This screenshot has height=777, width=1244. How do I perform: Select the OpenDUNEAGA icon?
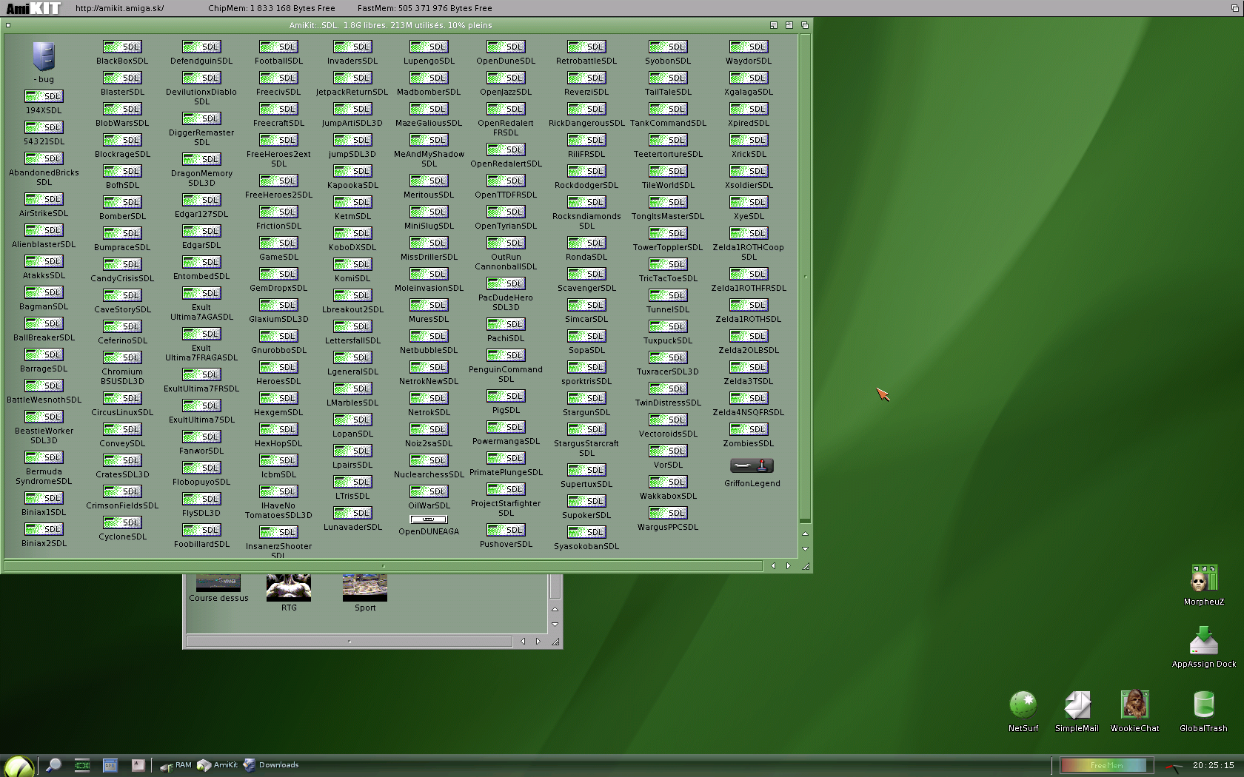(429, 519)
